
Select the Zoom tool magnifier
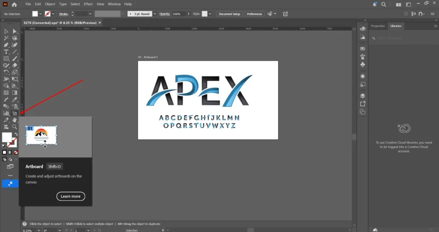pos(15,127)
